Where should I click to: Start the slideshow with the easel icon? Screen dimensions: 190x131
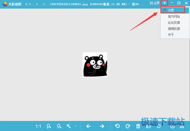click(x=159, y=126)
